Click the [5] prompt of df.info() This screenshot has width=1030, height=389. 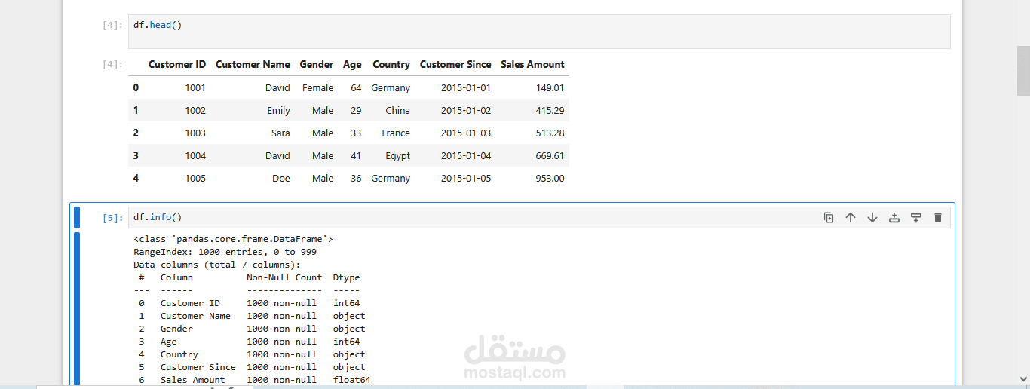tap(112, 218)
